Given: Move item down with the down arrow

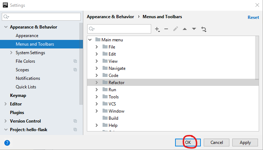Looking at the screenshot, I should [194, 29].
